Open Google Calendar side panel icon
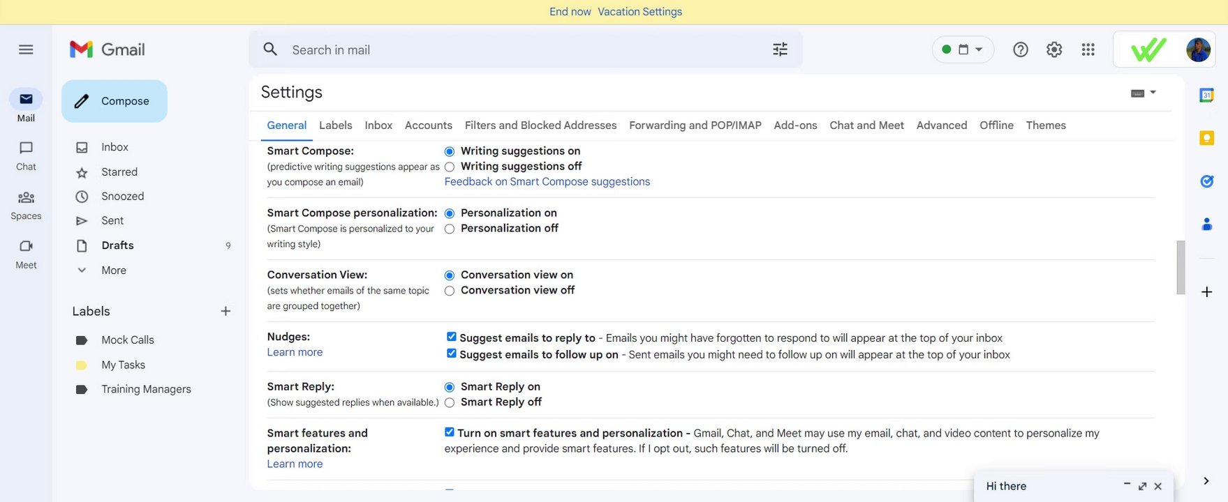 coord(1206,95)
